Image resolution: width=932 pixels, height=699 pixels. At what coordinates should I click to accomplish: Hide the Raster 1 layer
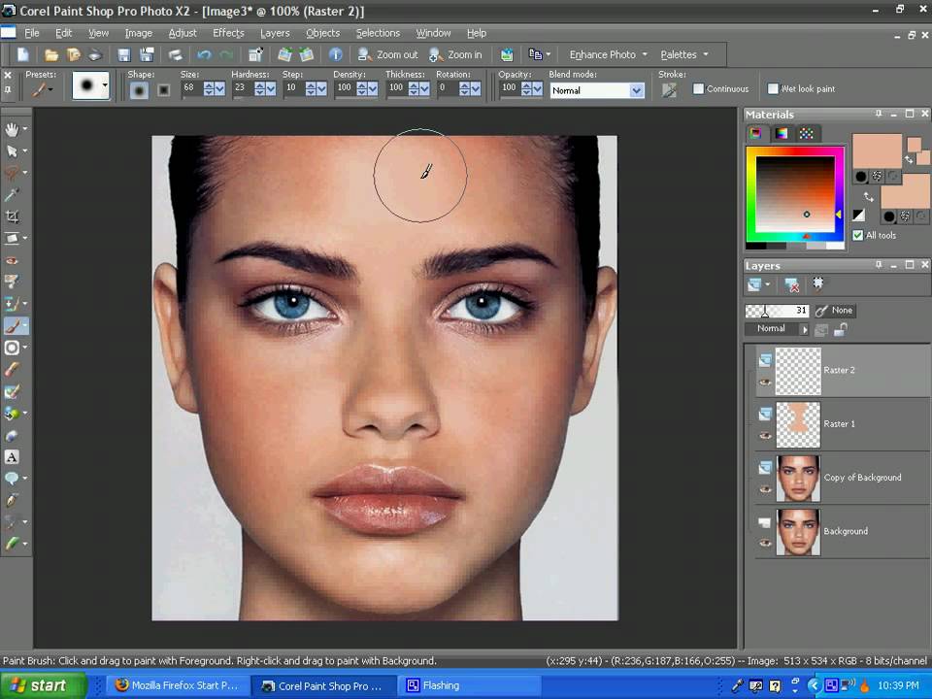point(765,435)
